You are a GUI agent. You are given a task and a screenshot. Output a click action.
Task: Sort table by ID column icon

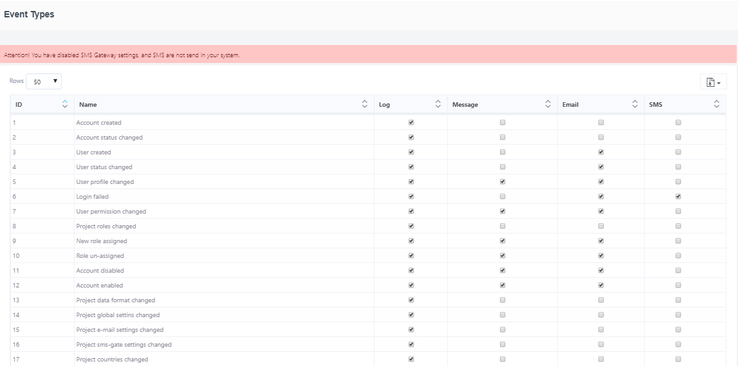pos(64,104)
